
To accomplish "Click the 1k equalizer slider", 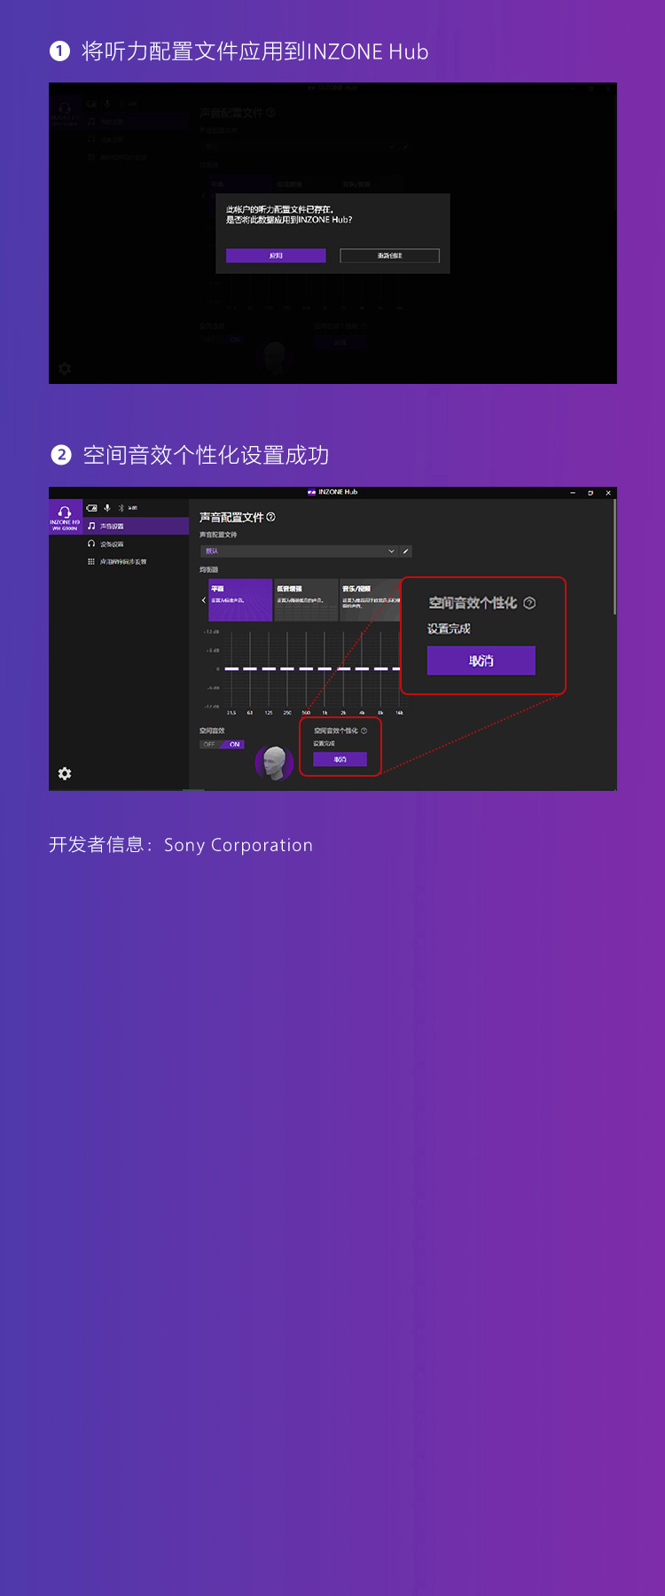I will coord(325,669).
